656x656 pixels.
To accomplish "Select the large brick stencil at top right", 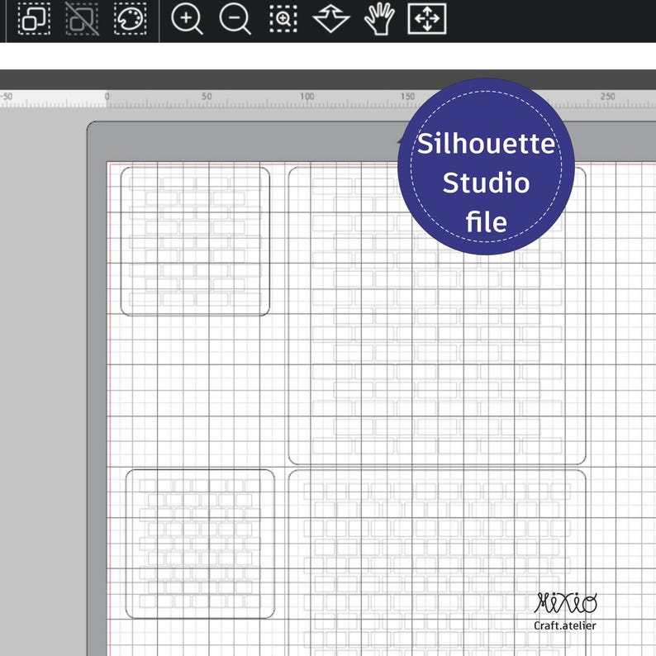I will coord(437,316).
